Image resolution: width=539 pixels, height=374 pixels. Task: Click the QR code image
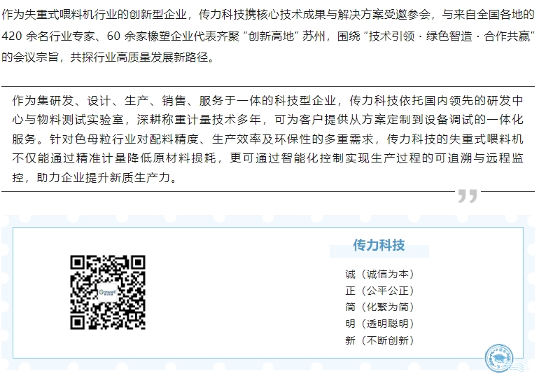107,292
